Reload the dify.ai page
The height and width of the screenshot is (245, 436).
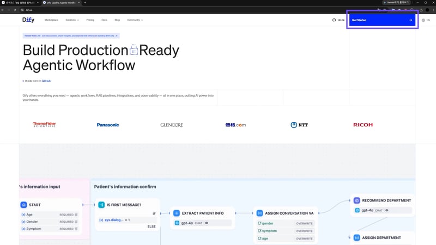(15, 10)
